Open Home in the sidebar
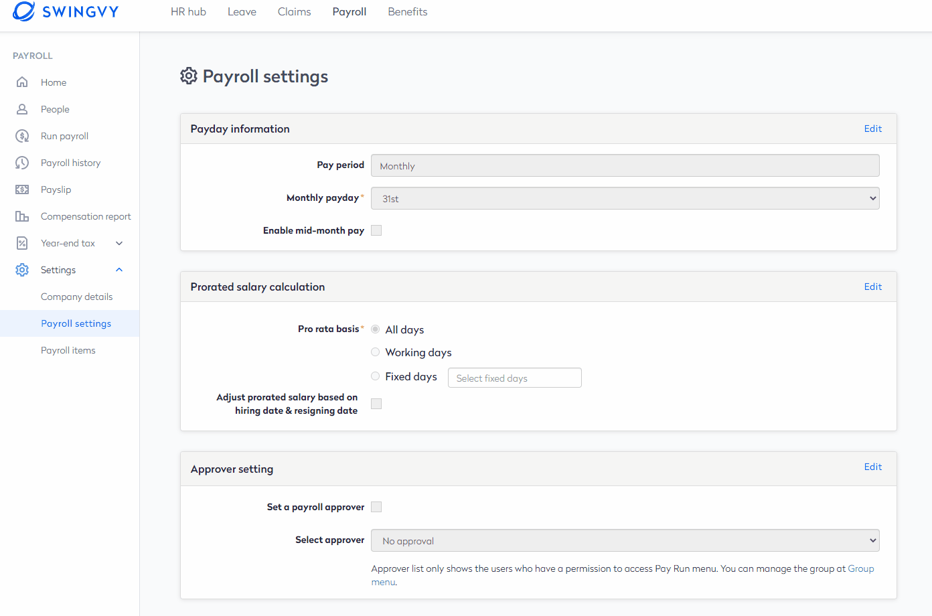 coord(54,82)
